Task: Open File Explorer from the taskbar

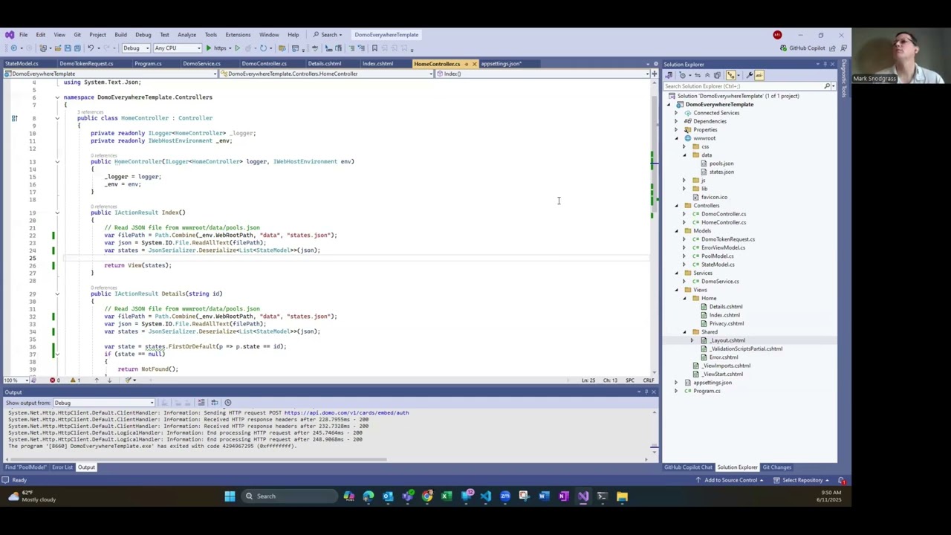Action: tap(622, 496)
